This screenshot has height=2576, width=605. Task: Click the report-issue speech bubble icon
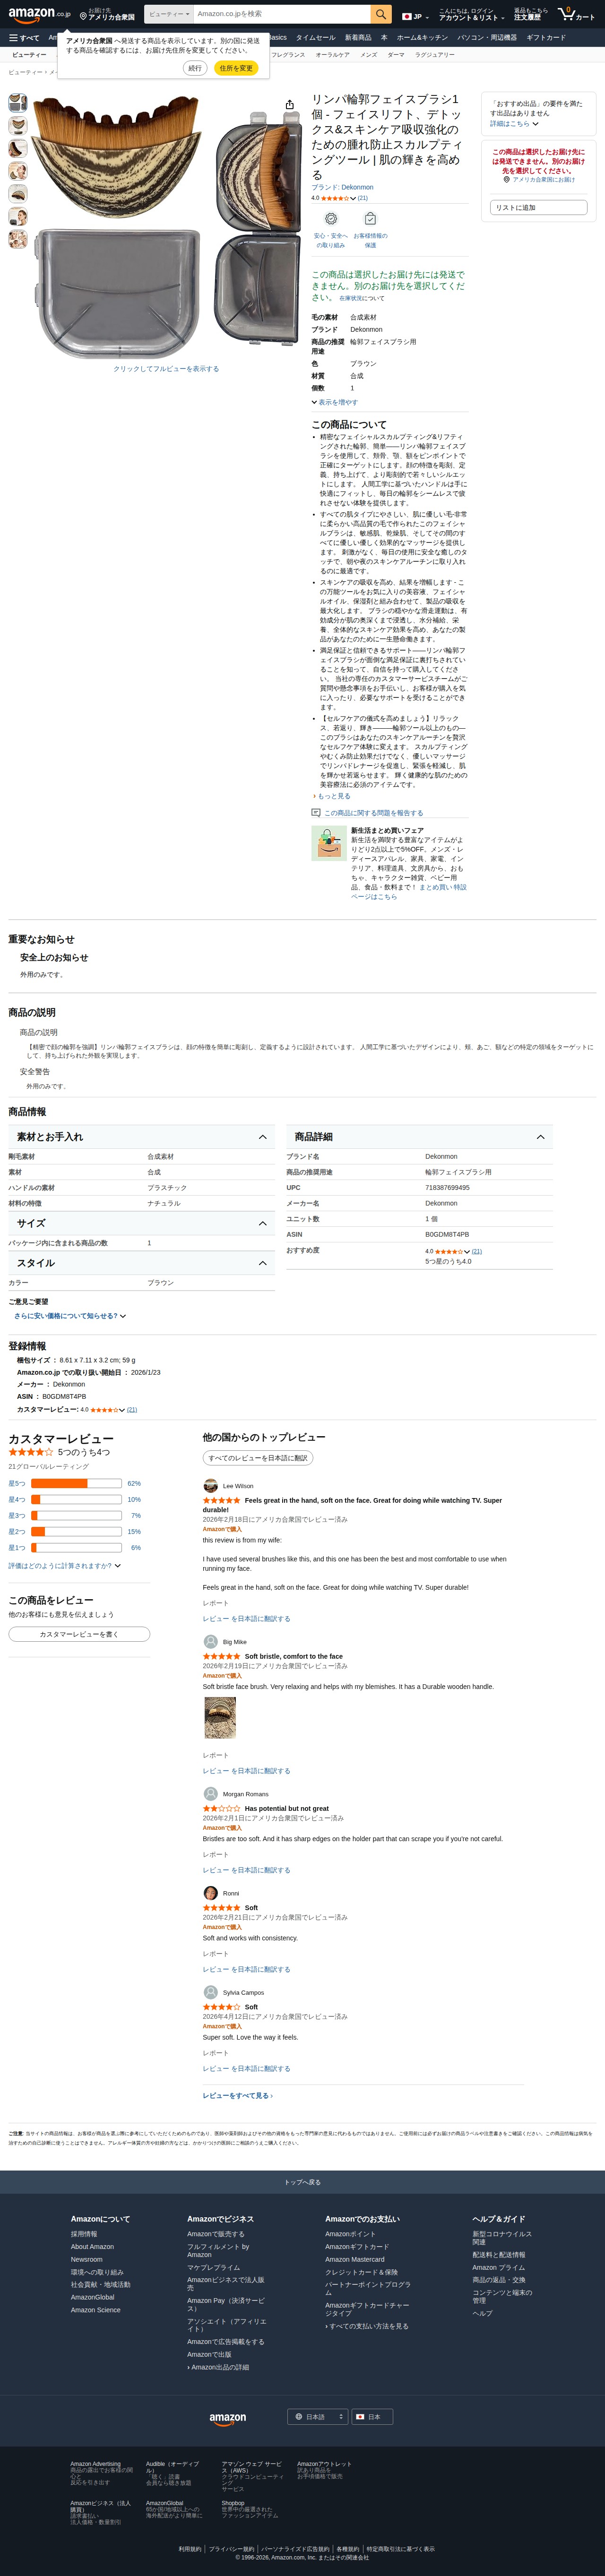[x=316, y=813]
